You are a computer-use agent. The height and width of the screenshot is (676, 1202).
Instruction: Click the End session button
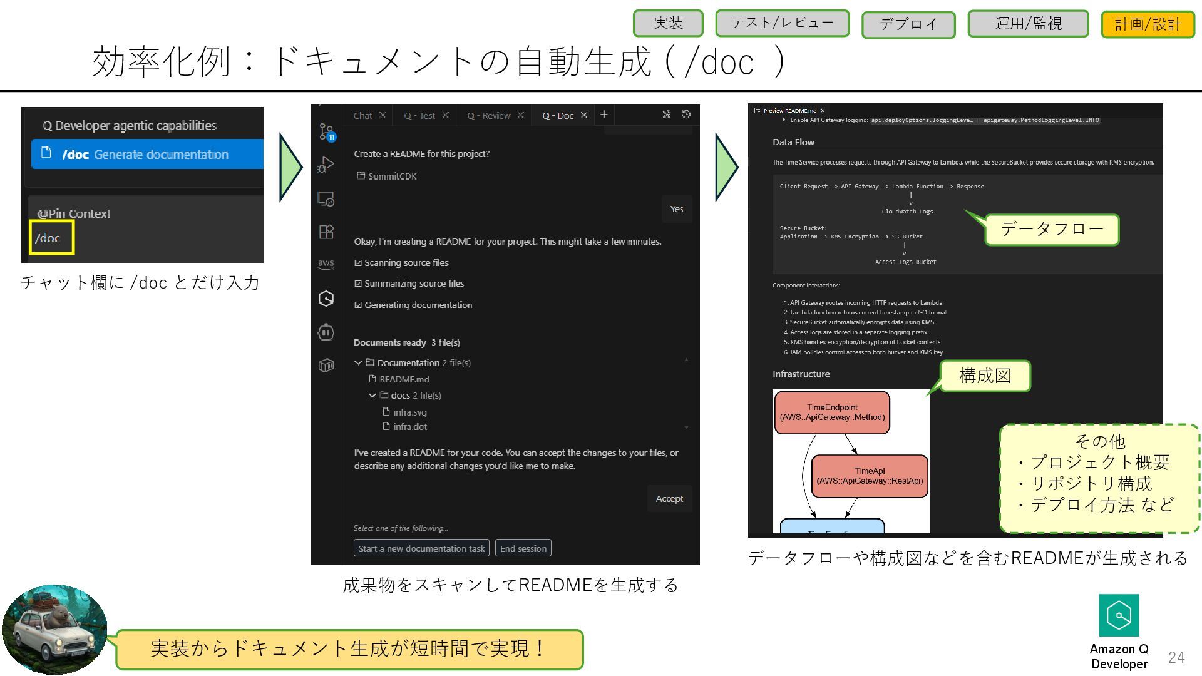[523, 548]
